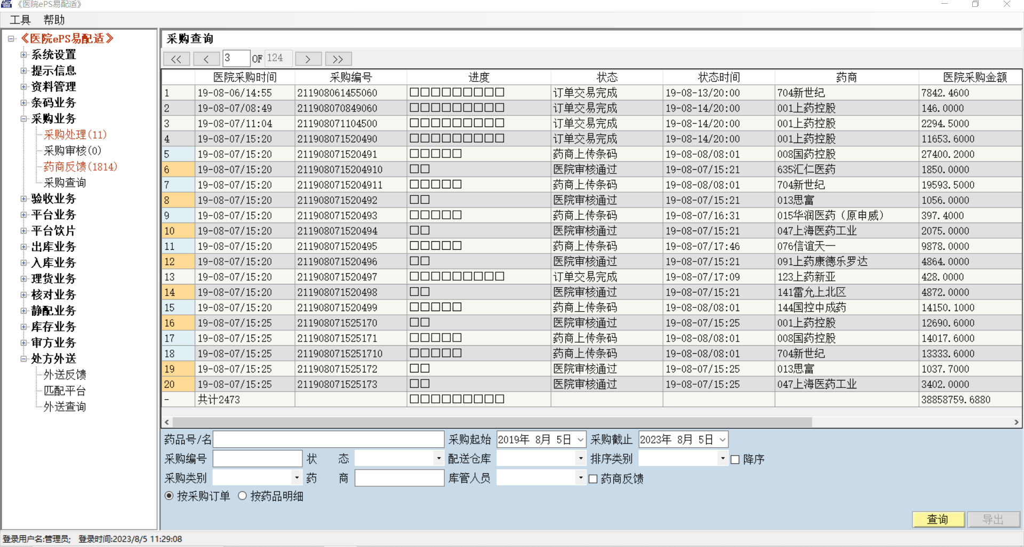The height and width of the screenshot is (547, 1024).
Task: Open 外送反馈 under 处方外送
Action: click(x=65, y=375)
